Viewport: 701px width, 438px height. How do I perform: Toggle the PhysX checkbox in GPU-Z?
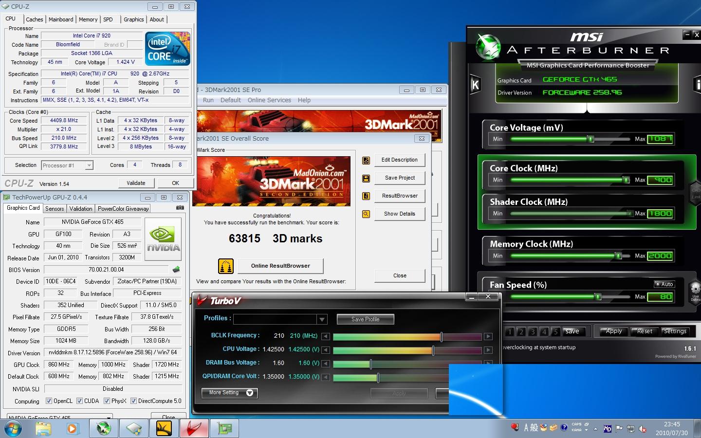point(107,401)
